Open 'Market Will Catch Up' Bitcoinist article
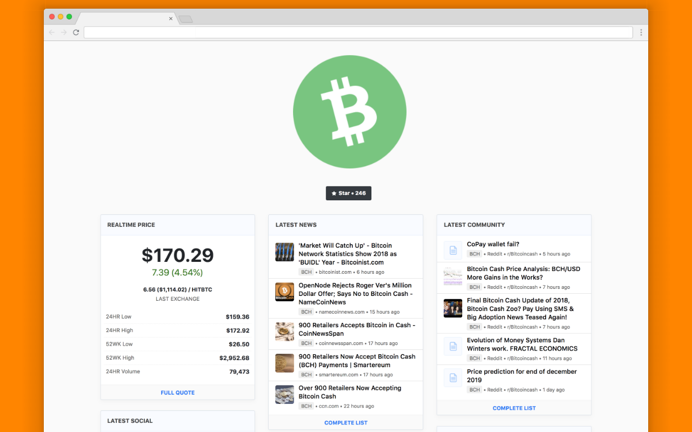Viewport: 692px width, 432px height. pyautogui.click(x=348, y=254)
